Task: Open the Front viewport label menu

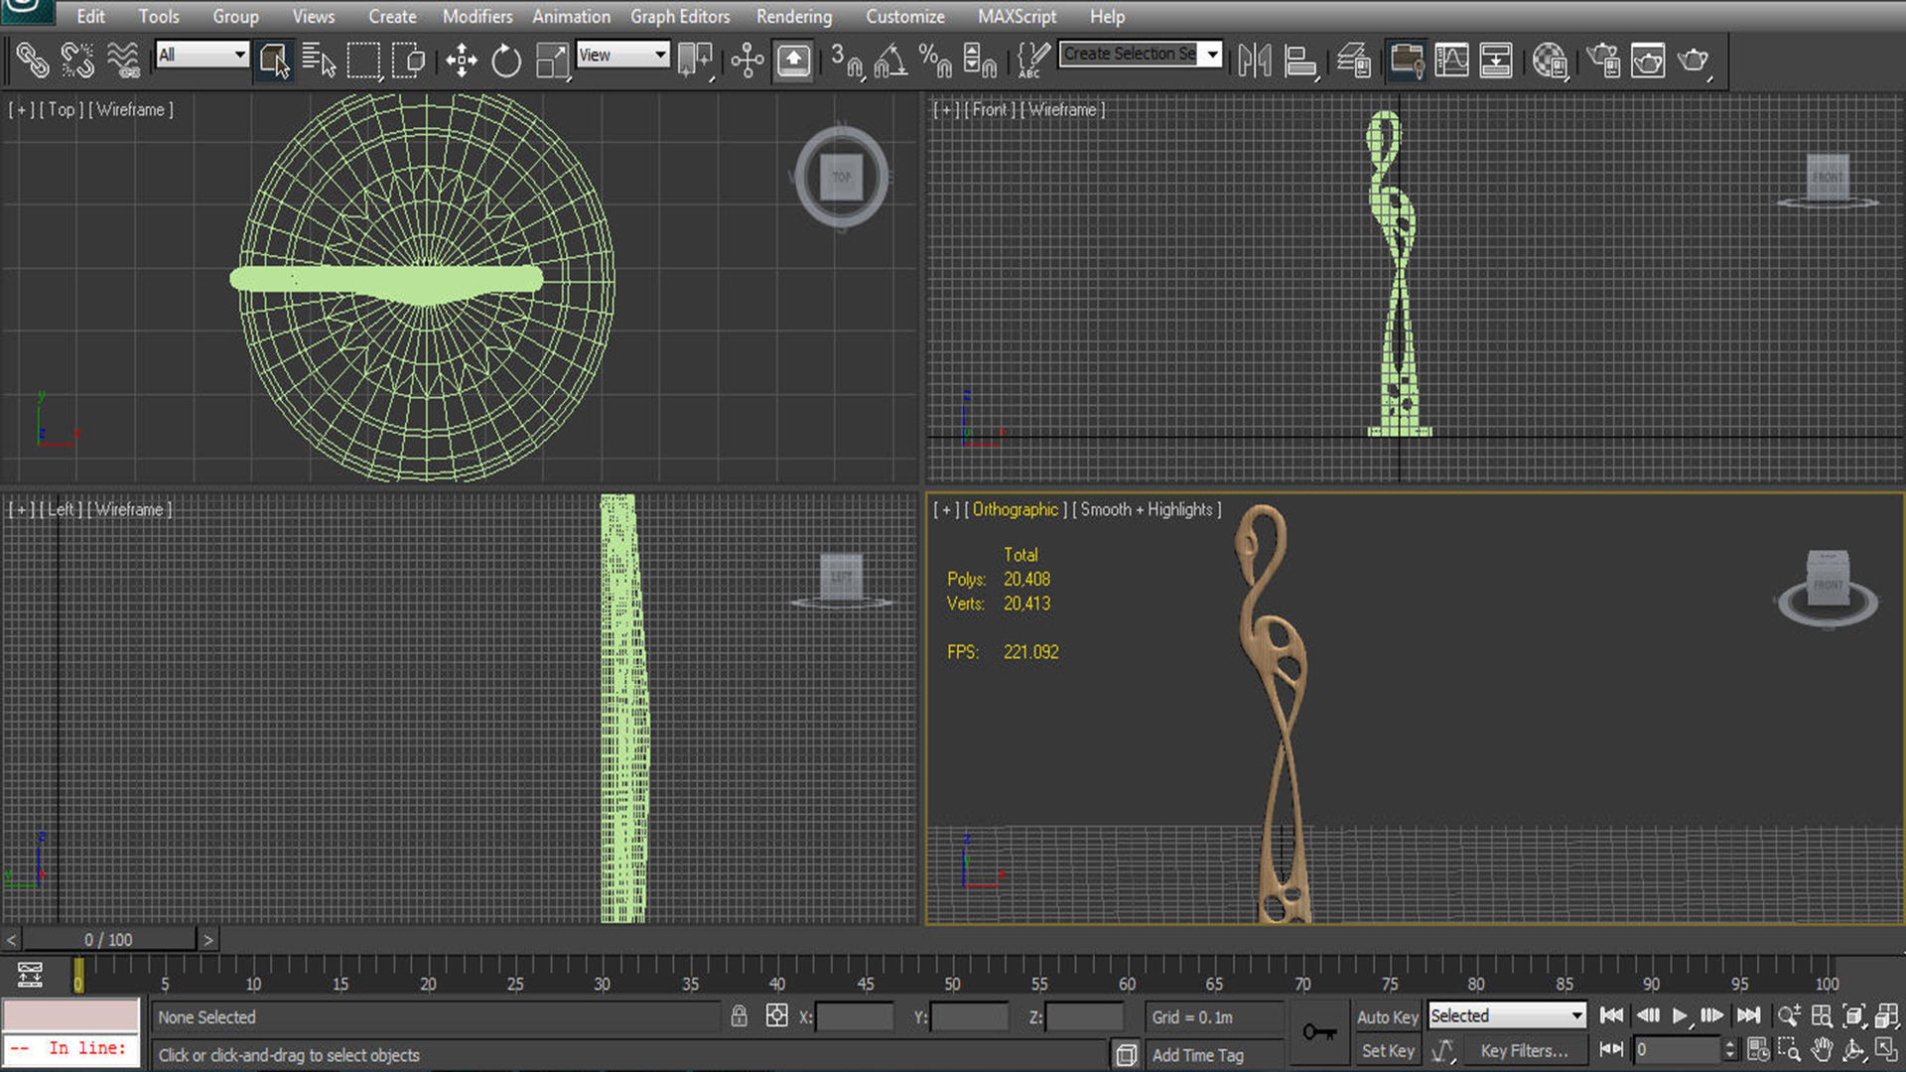Action: 990,109
